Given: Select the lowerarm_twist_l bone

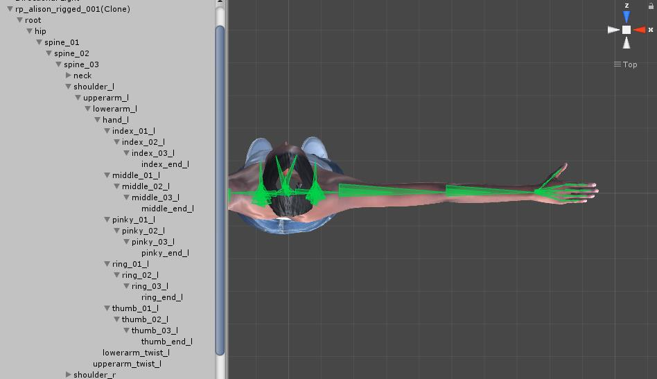Looking at the screenshot, I should 136,353.
